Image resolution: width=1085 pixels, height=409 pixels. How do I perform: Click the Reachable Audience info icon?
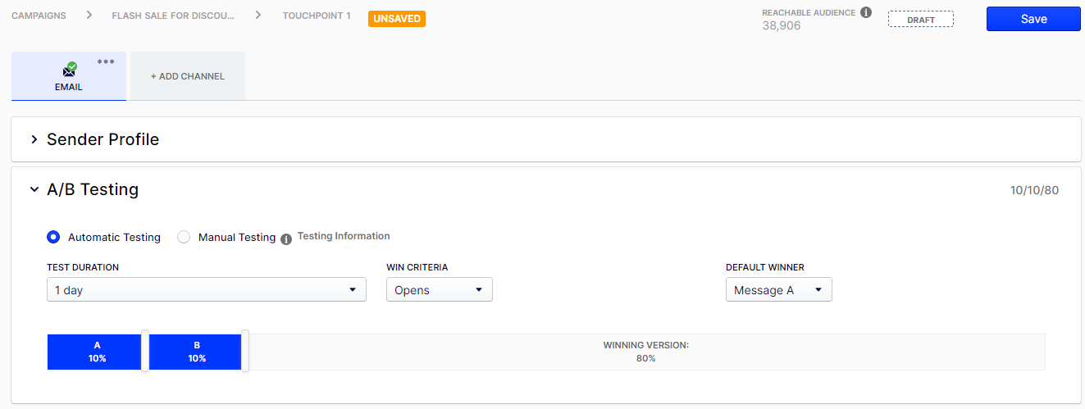[866, 12]
